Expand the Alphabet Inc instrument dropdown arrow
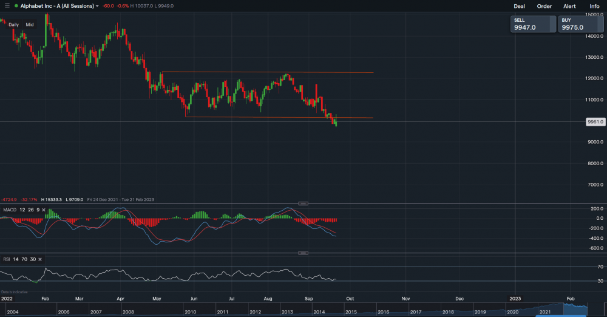This screenshot has width=607, height=317. click(97, 6)
